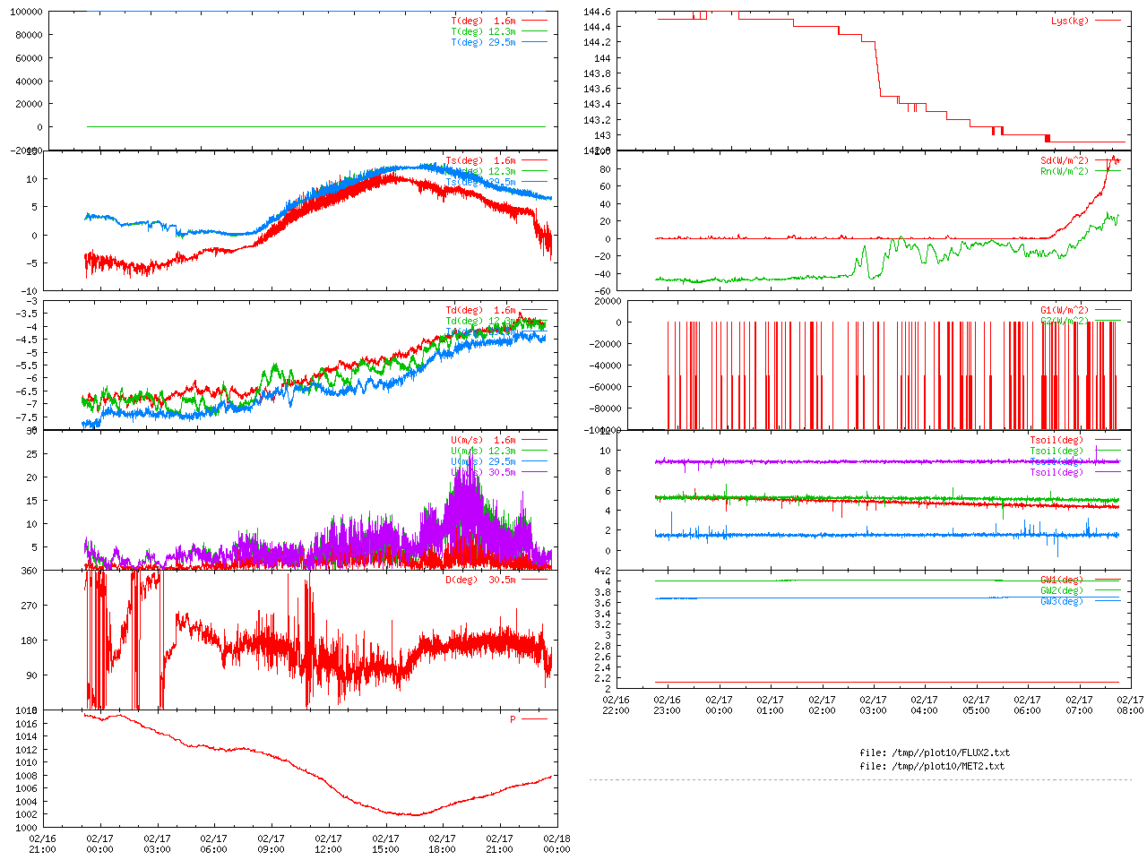Image resolution: width=1147 pixels, height=860 pixels.
Task: Select the Rn(W/m^2) legend entry
Action: click(x=1065, y=171)
